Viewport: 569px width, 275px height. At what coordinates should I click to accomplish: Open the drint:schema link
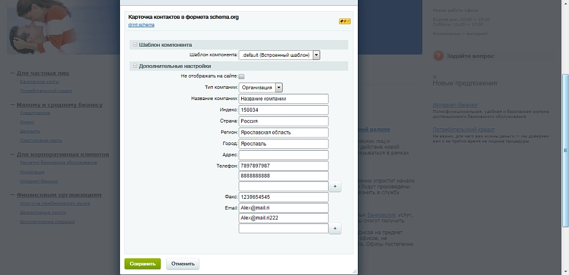141,24
